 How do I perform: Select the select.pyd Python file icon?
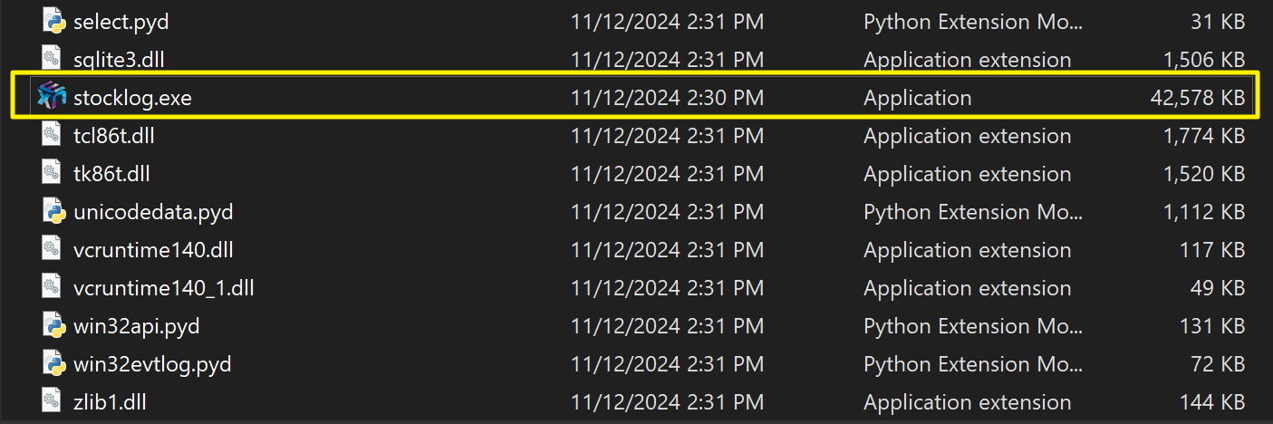(53, 22)
